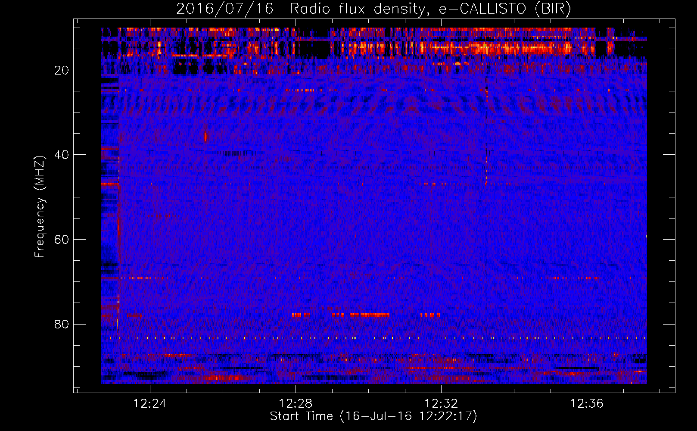
Task: Click the 40 MHz frequency tick label
Action: [62, 155]
